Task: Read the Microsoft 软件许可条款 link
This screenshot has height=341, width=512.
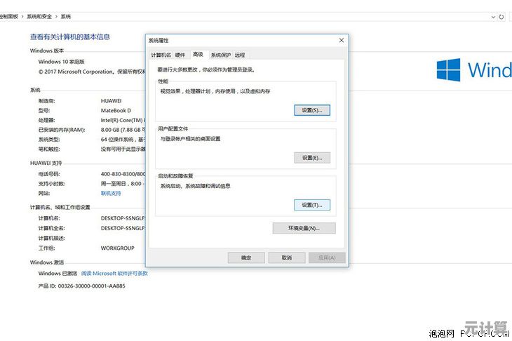Action: [114, 273]
